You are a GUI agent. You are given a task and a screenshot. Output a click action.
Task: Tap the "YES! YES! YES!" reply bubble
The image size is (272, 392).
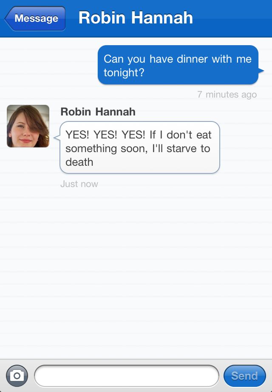click(140, 147)
